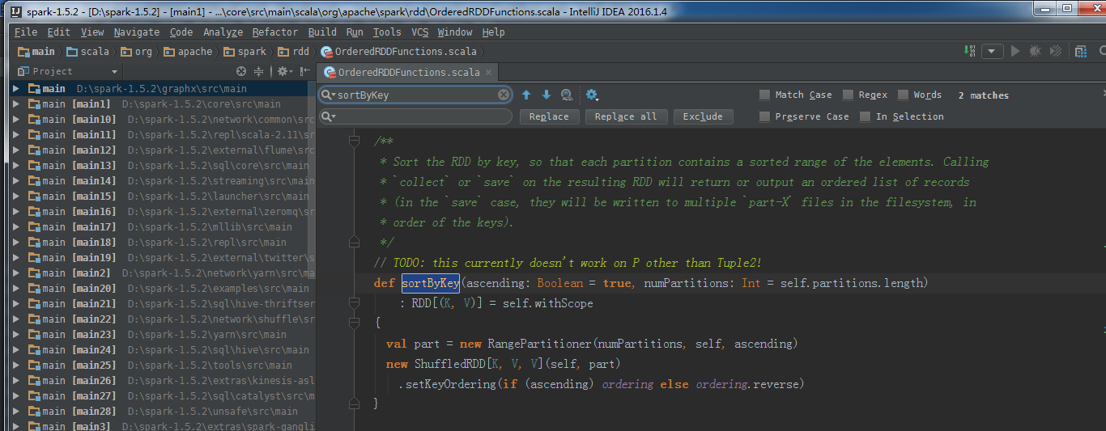Select the OrderedRDDFunctions.scala editor tab
The height and width of the screenshot is (431, 1106).
point(408,72)
